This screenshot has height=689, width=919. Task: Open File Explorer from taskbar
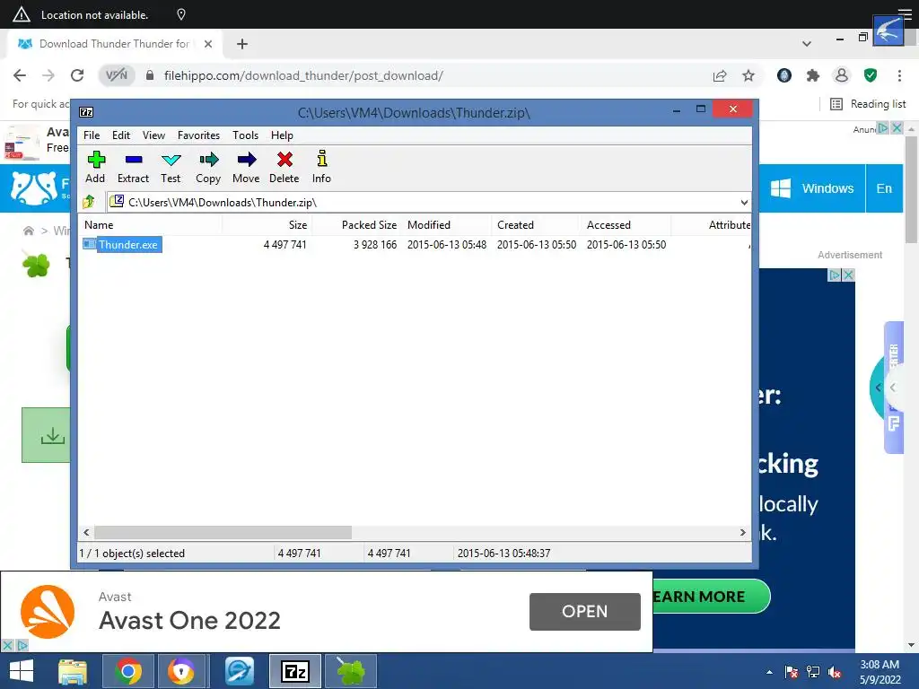tap(73, 671)
